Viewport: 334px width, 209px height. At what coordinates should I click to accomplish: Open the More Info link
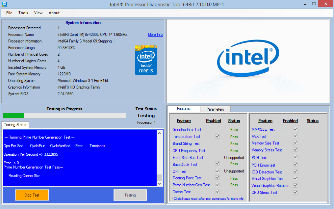pyautogui.click(x=155, y=35)
